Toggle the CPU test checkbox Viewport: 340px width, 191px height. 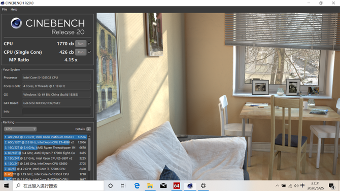point(89,44)
